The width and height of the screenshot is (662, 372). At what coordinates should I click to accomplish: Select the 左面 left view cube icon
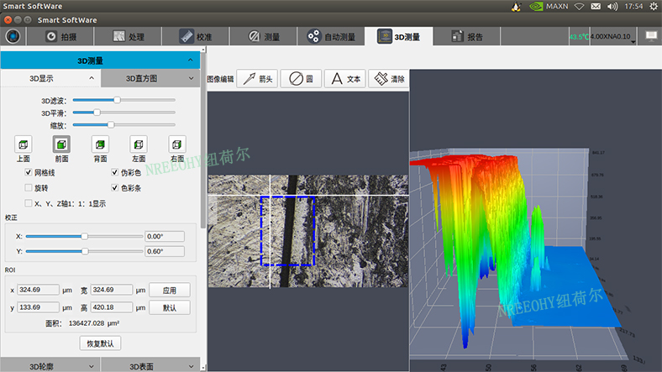tap(139, 144)
